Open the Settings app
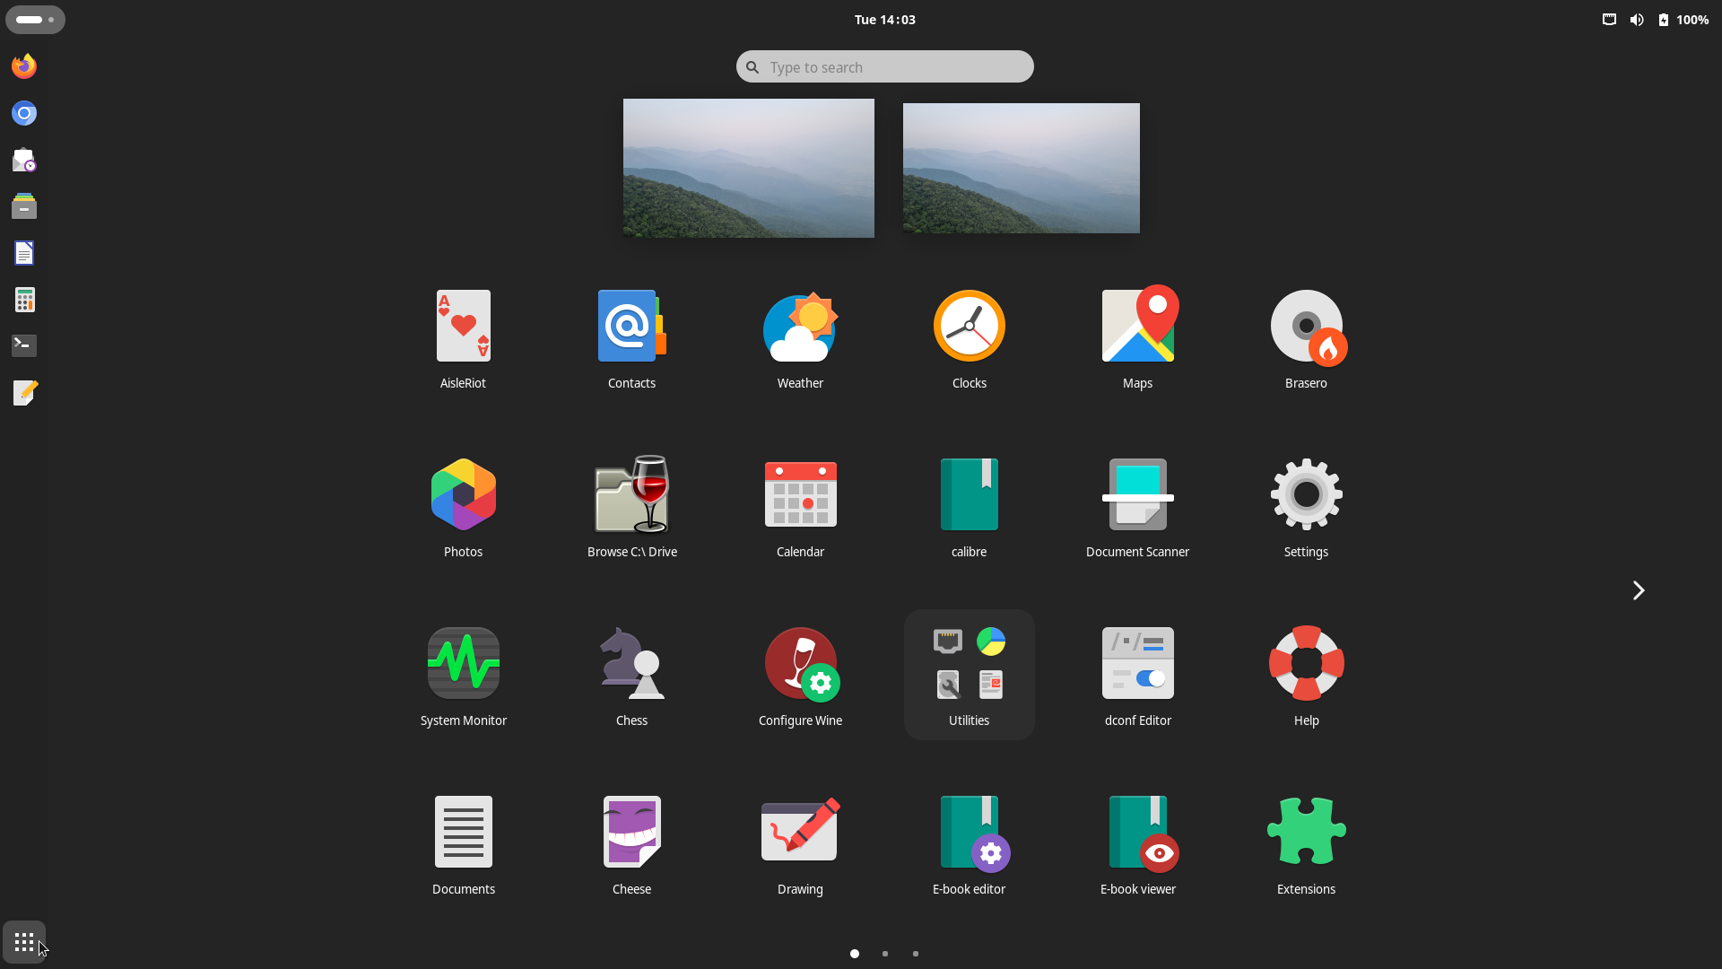This screenshot has width=1722, height=969. pos(1306,507)
